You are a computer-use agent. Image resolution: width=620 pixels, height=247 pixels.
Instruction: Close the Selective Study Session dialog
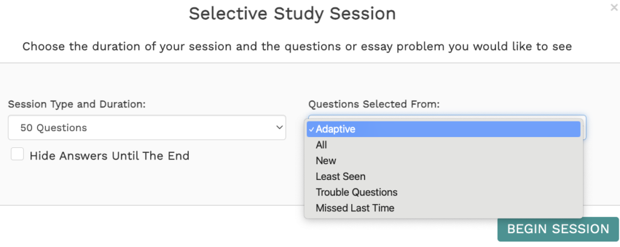(614, 7)
